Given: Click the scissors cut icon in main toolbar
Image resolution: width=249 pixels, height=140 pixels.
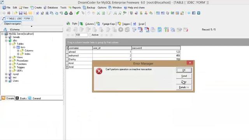Looking at the screenshot, I should click(x=98, y=13).
